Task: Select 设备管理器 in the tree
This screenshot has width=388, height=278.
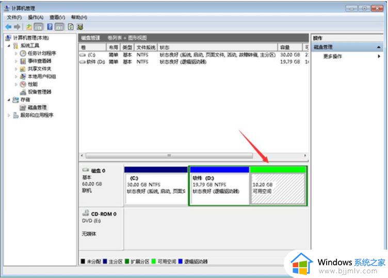Action: (x=40, y=92)
